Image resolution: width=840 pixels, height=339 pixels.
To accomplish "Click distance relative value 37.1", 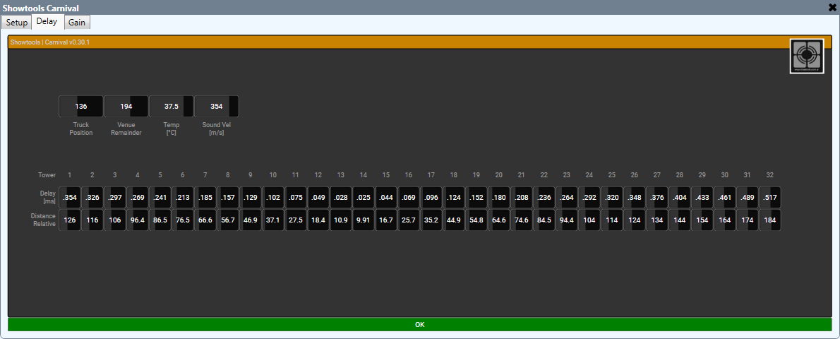I will [272, 220].
